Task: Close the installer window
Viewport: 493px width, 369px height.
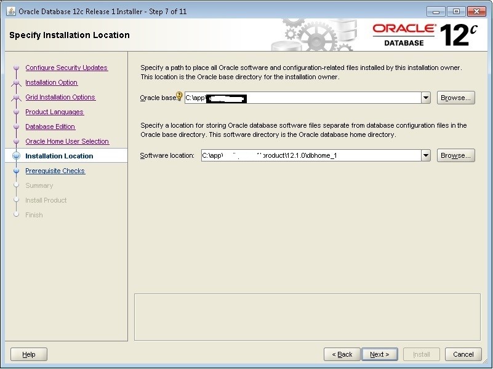Action: tap(476, 12)
